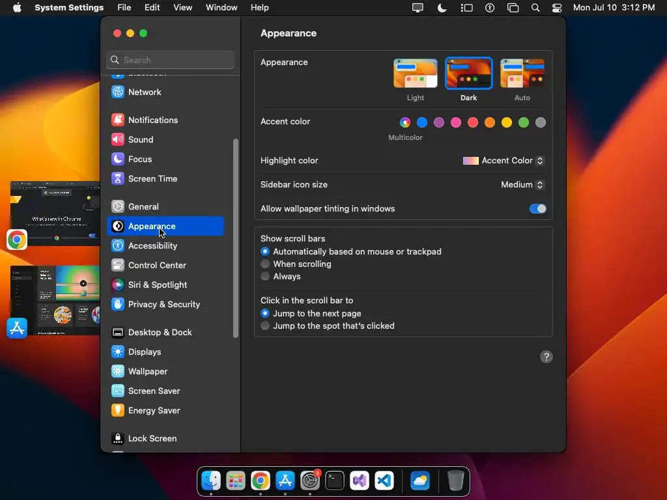Toggle Focus moon icon in menu bar

click(x=442, y=8)
